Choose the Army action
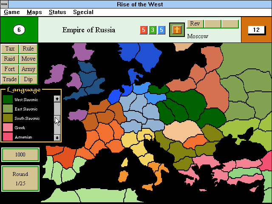Viewport: 272px width, 204px height. coord(28,69)
